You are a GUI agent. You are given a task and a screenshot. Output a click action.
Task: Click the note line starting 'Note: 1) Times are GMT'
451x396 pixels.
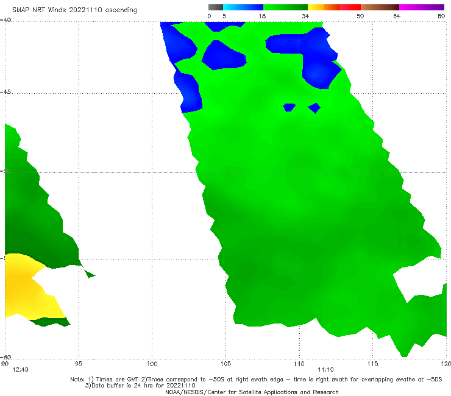tap(256, 380)
